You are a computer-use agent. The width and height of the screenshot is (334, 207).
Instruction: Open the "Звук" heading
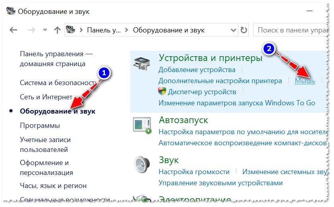coord(169,160)
